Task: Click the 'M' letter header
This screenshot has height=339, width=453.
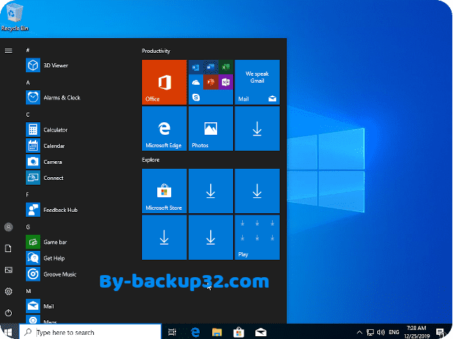Action: (x=29, y=291)
